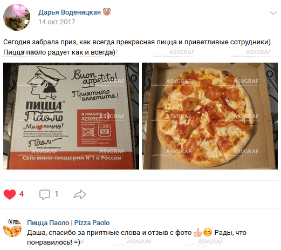This screenshot has width=281, height=250.
Task: Click the comment count number 1
Action: point(57,194)
